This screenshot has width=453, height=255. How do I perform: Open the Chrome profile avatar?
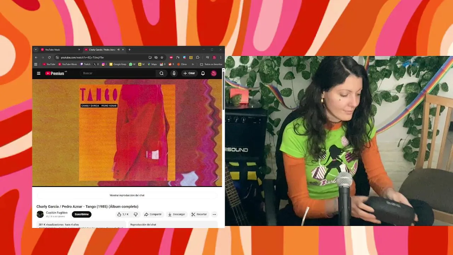(x=214, y=57)
